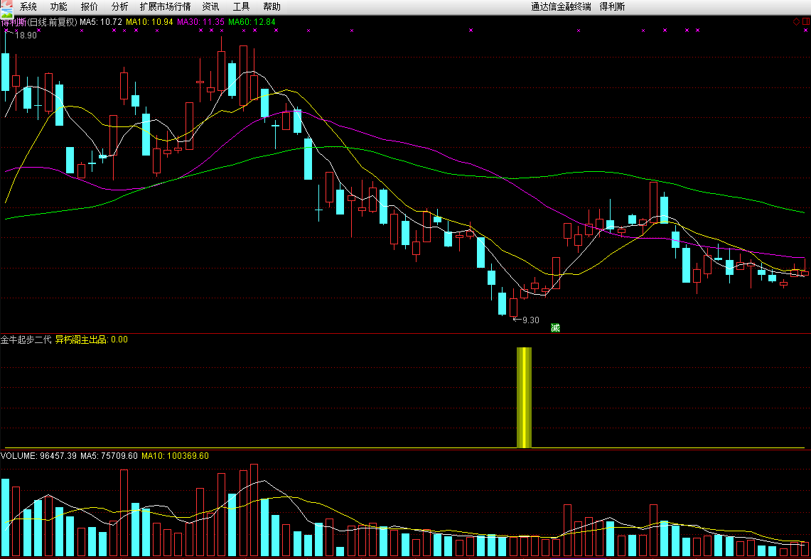Click the red split-panel icon at chart corner
This screenshot has height=559, width=811.
coord(806,22)
